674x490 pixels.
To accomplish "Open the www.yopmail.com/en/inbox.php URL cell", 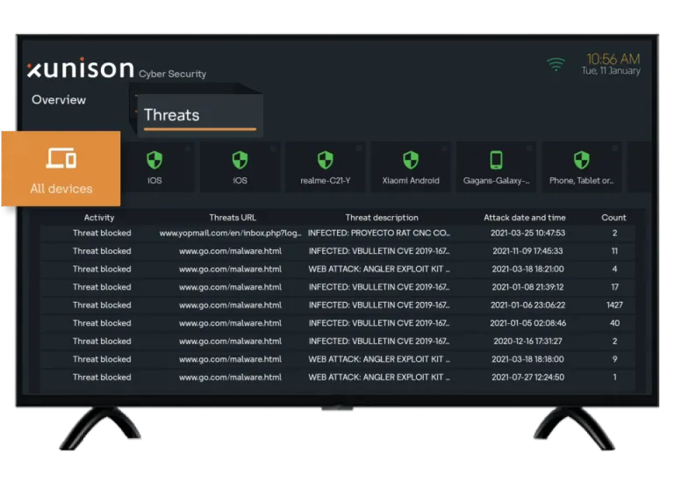I will (231, 234).
